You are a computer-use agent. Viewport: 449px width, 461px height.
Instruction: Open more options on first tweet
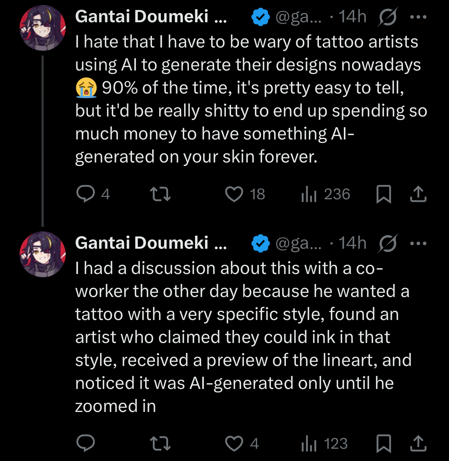click(418, 17)
